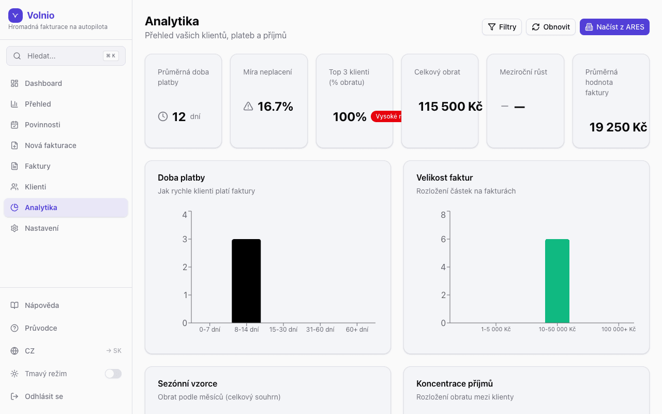Image resolution: width=662 pixels, height=414 pixels.
Task: Click the Načíst z ARES button
Action: (614, 27)
